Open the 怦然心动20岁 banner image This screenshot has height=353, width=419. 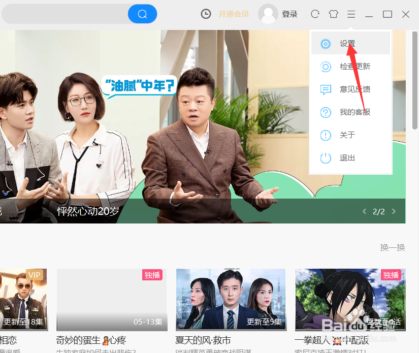[203, 126]
